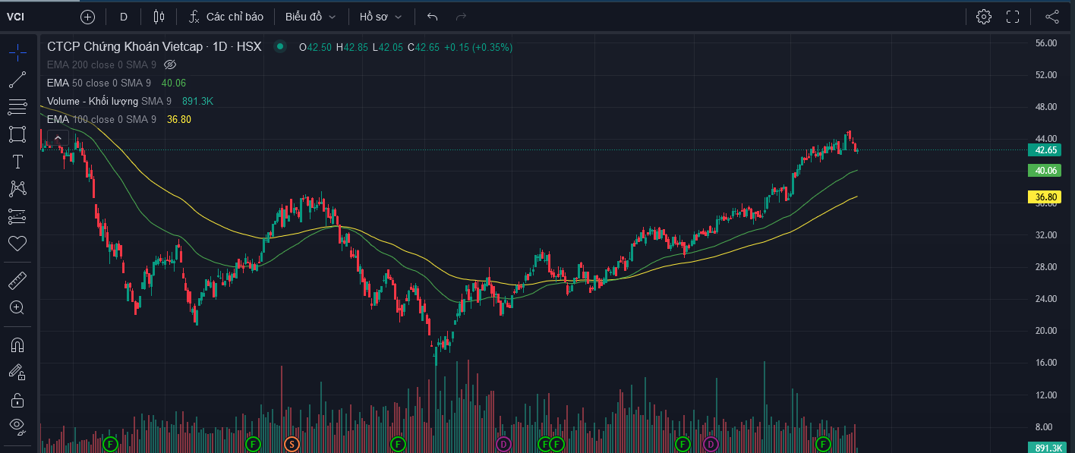Open the heart favorites icon in sidebar

[17, 244]
